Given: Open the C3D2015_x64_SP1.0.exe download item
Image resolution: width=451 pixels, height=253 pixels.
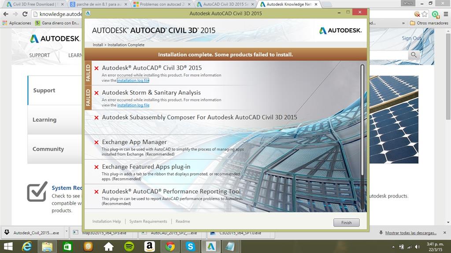Looking at the screenshot, I should point(240,233).
